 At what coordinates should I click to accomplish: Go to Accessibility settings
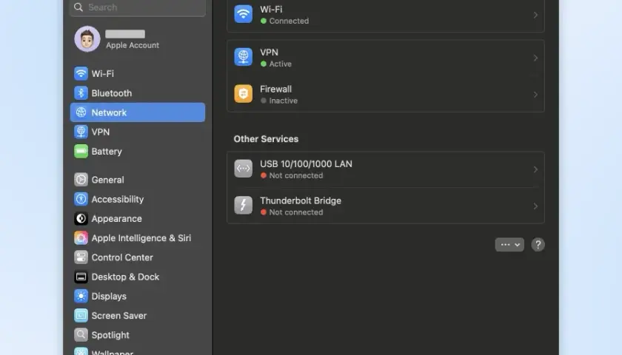(x=138, y=199)
